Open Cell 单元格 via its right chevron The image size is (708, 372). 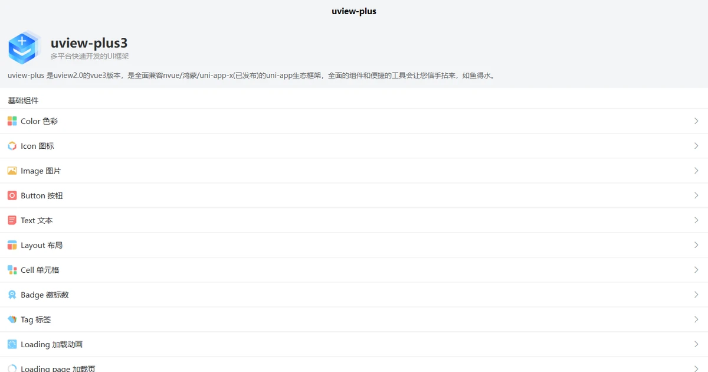(696, 270)
